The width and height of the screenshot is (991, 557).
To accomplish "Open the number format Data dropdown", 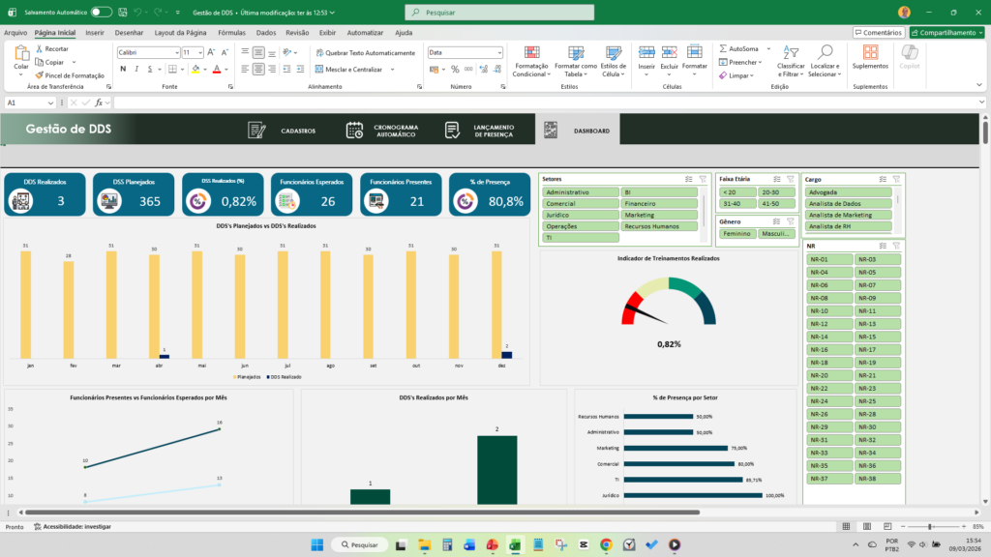I will (498, 52).
